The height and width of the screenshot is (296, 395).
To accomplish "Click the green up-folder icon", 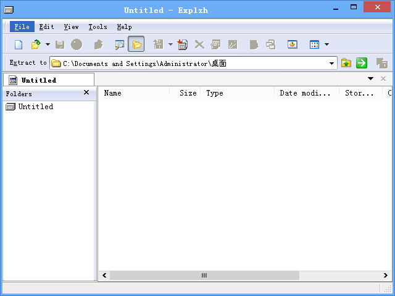I will pyautogui.click(x=346, y=63).
